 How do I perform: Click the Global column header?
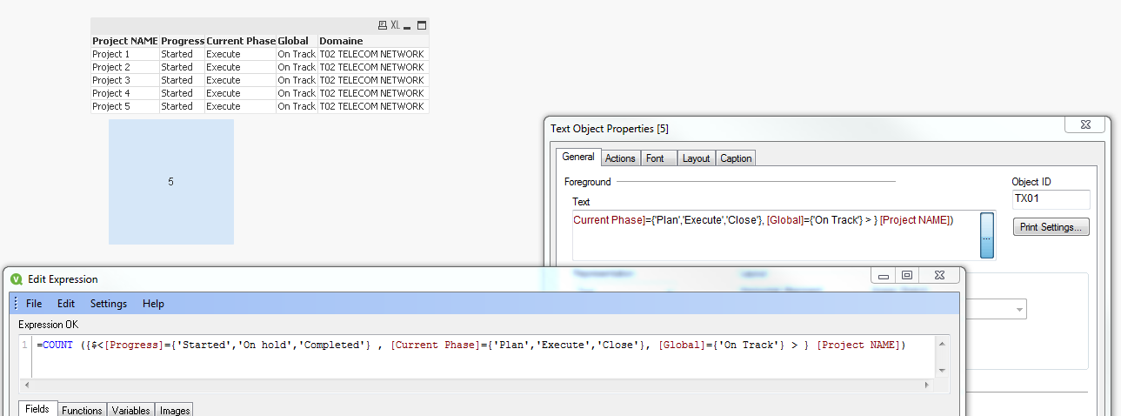click(297, 41)
